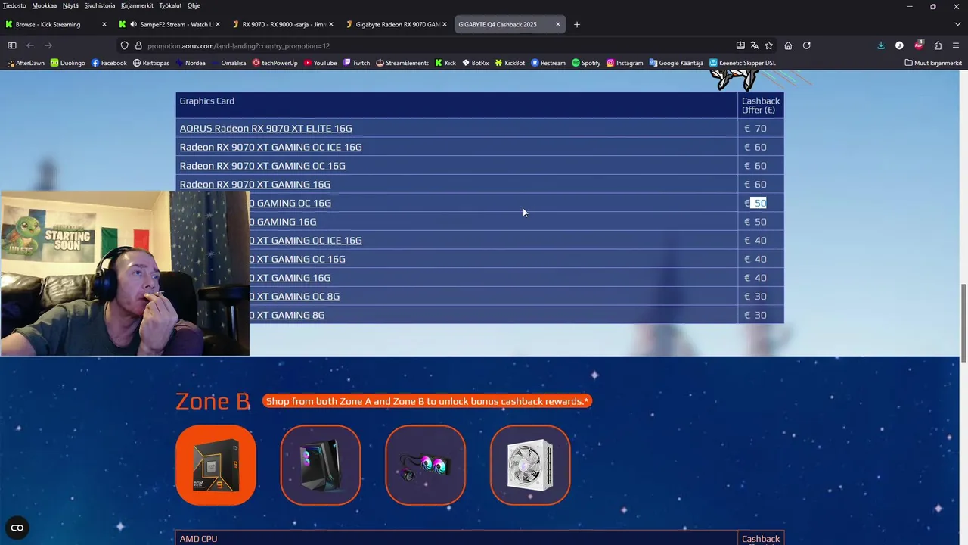Screen dimensions: 968x545
Task: Open the AfterDawn bookmark
Action: (x=26, y=63)
